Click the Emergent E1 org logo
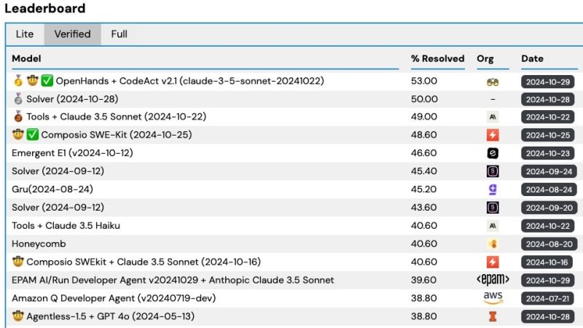583x328 pixels. pyautogui.click(x=492, y=153)
